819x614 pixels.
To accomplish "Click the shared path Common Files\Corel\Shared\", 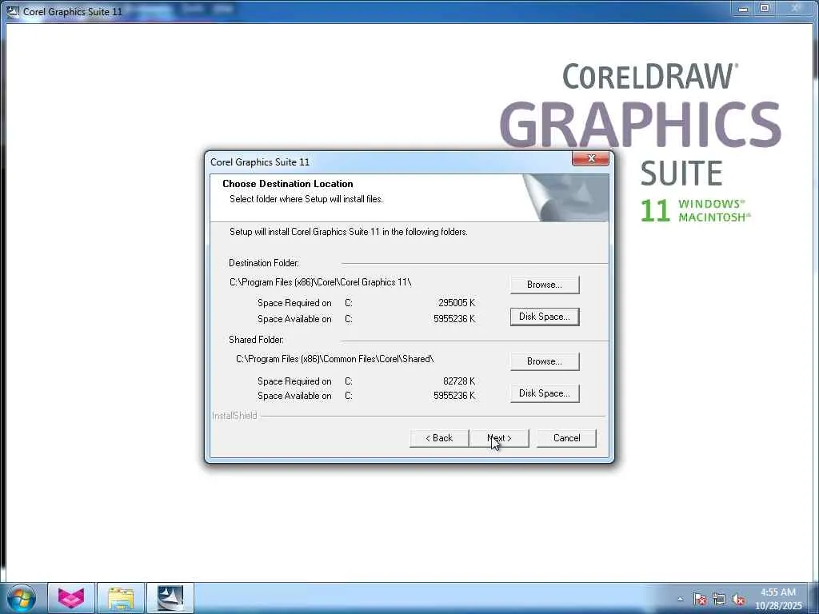I will click(335, 359).
